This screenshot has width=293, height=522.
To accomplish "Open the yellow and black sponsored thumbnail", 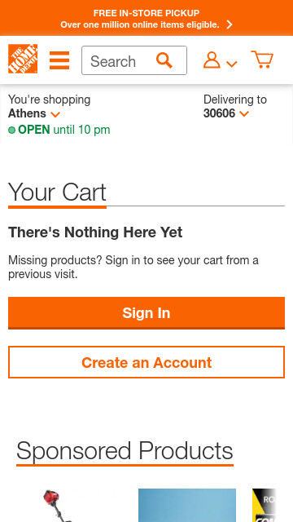I will coord(265,506).
